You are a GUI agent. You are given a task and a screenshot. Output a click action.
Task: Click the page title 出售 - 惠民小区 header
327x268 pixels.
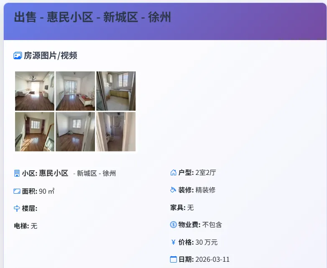pos(92,17)
